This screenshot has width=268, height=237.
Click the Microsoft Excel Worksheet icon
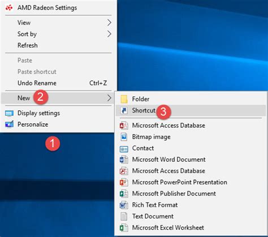click(124, 228)
